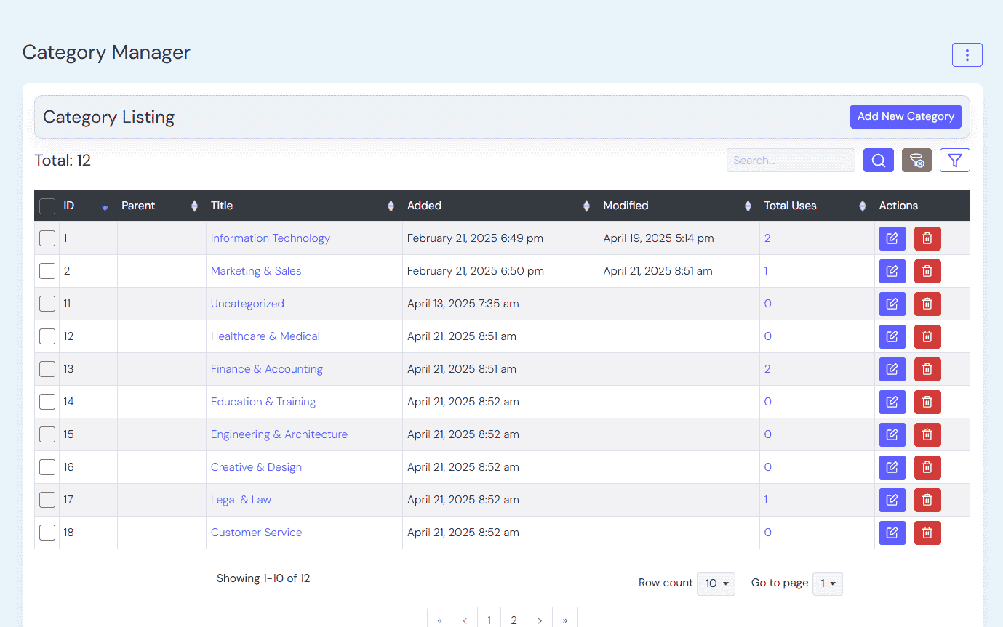The height and width of the screenshot is (627, 1003).
Task: Click the Add New Category button
Action: click(905, 116)
